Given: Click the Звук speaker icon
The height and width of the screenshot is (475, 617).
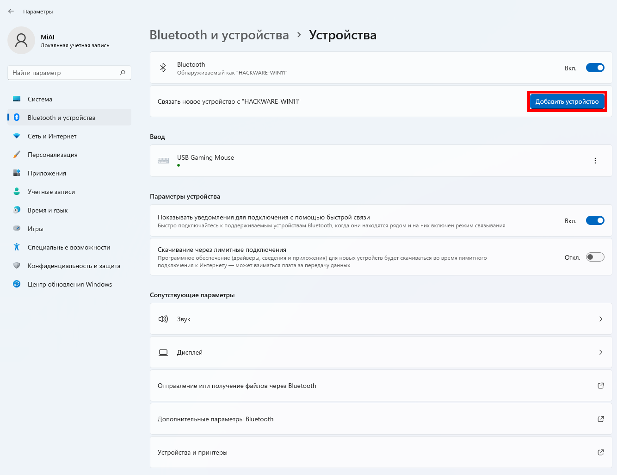Looking at the screenshot, I should coord(163,319).
